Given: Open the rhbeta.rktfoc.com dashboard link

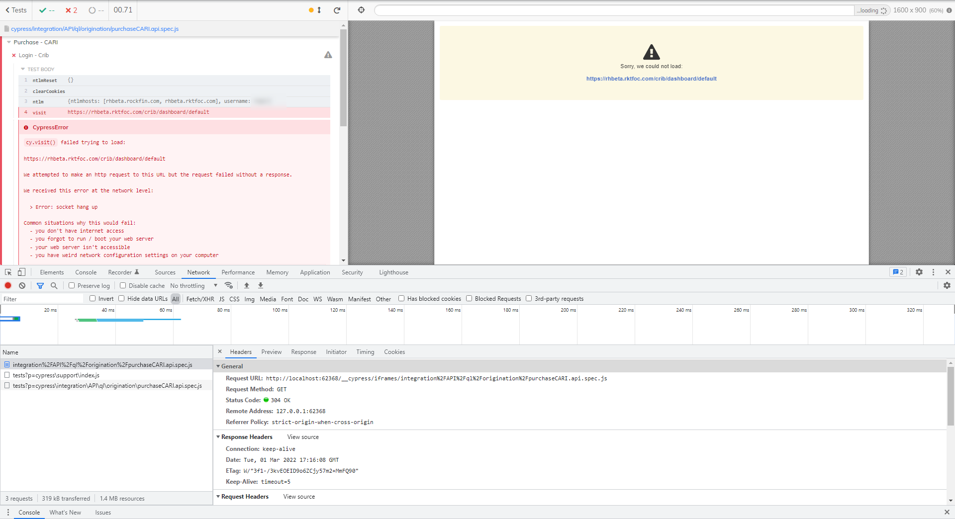Looking at the screenshot, I should tap(651, 78).
